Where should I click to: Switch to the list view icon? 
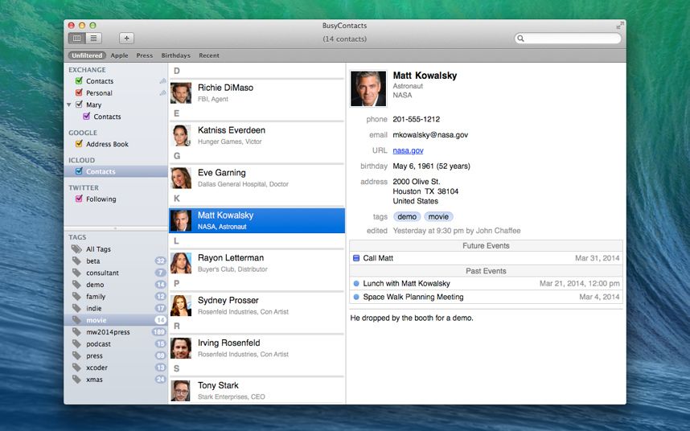tap(93, 38)
